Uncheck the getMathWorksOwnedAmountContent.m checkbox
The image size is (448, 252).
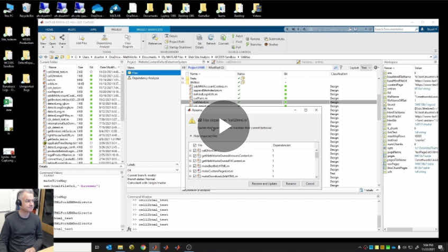[x=195, y=156]
